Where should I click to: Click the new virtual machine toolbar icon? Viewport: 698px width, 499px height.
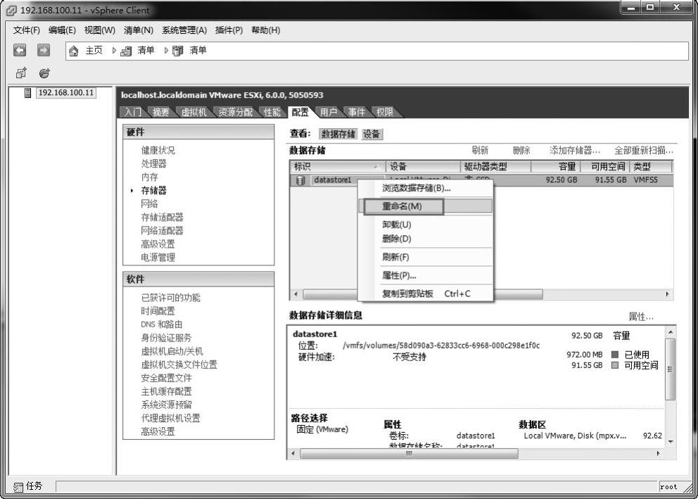click(x=21, y=72)
